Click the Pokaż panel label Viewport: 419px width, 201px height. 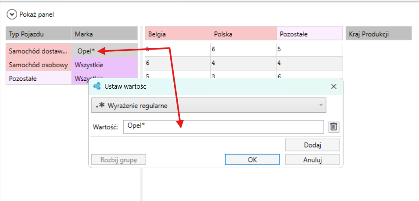[x=36, y=14]
